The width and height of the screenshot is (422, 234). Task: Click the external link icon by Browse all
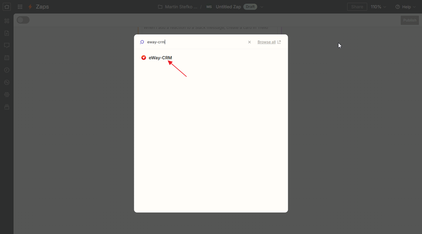tap(279, 42)
